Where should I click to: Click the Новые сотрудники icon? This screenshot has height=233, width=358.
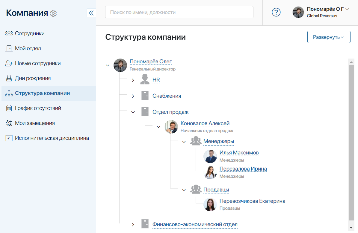click(x=9, y=63)
